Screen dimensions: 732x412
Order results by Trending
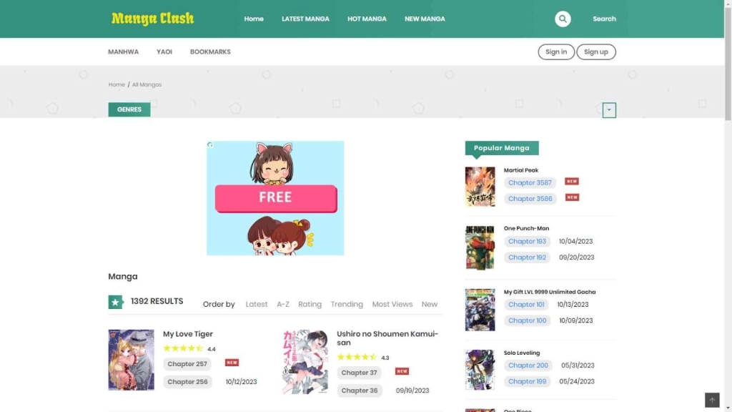[347, 304]
